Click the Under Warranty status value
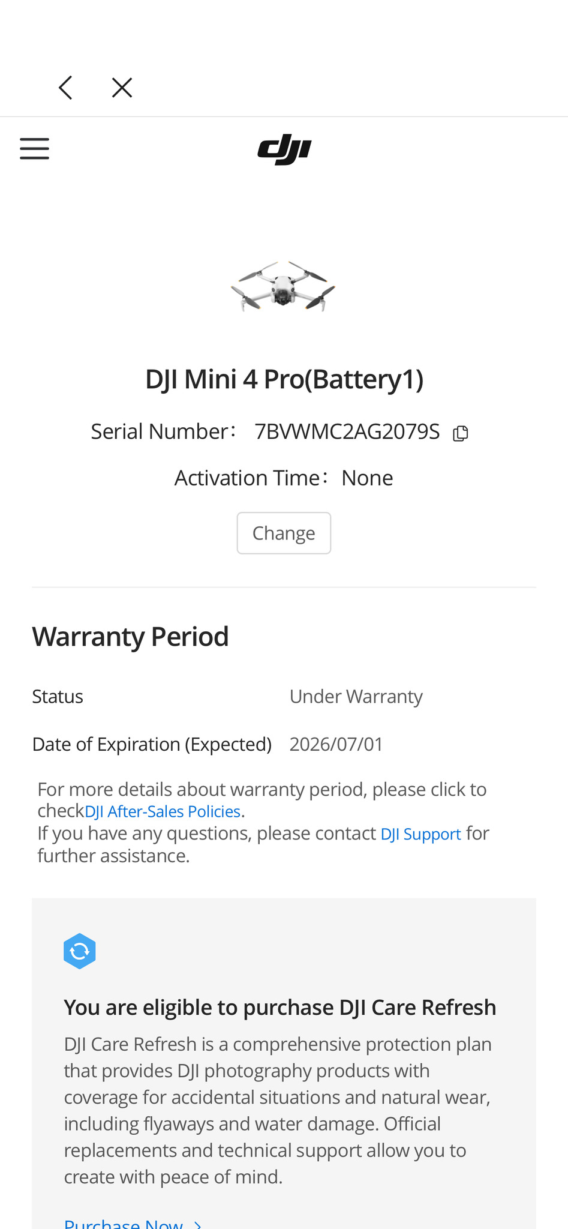Image resolution: width=568 pixels, height=1229 pixels. point(356,696)
